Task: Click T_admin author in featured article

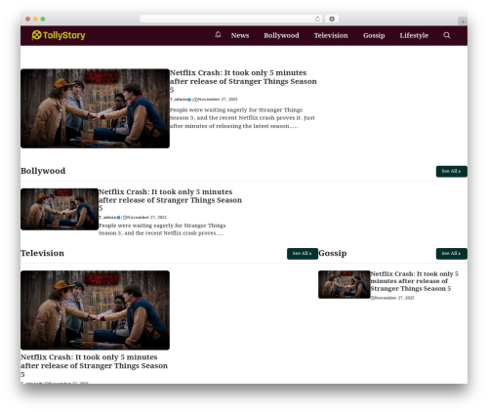Action: pyautogui.click(x=179, y=100)
